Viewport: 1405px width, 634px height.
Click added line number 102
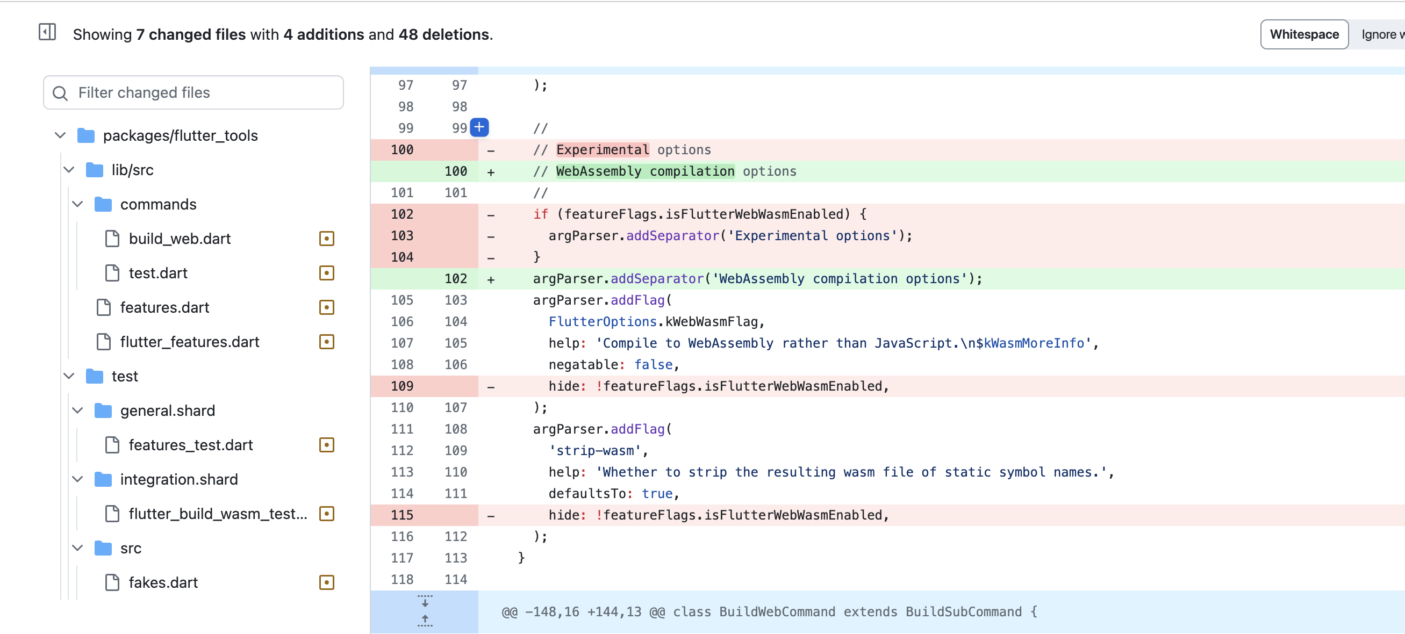(x=455, y=278)
